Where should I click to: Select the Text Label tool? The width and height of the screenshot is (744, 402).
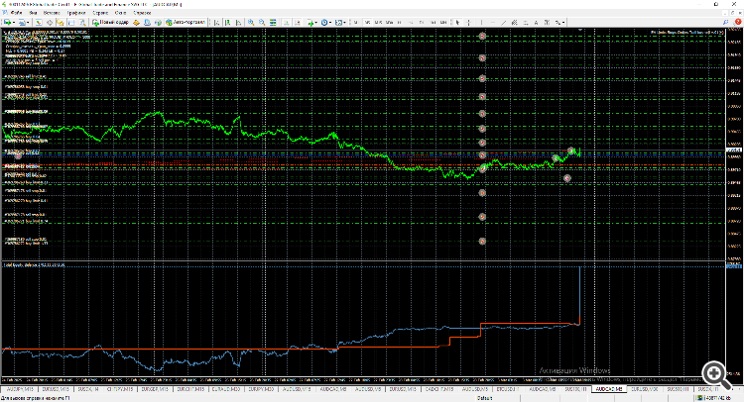[547, 22]
